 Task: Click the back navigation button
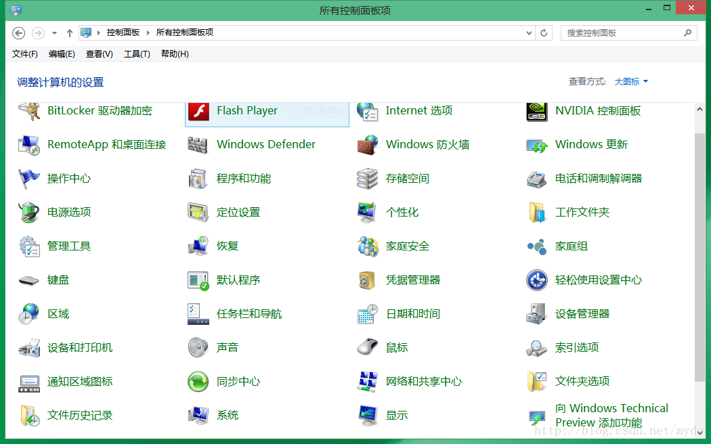[18, 33]
